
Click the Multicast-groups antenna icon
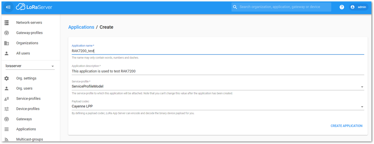pos(7,139)
